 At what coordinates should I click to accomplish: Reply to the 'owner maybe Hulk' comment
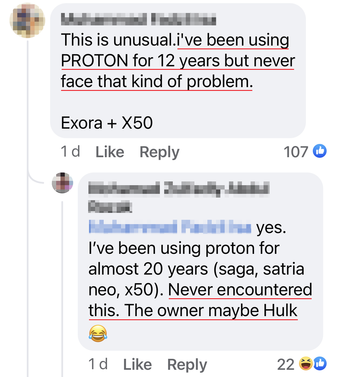tap(187, 364)
